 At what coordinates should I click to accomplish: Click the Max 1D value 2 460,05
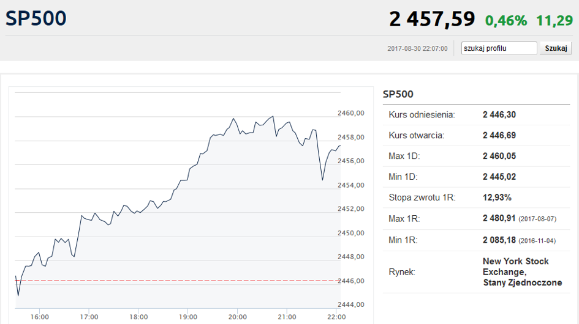click(499, 156)
